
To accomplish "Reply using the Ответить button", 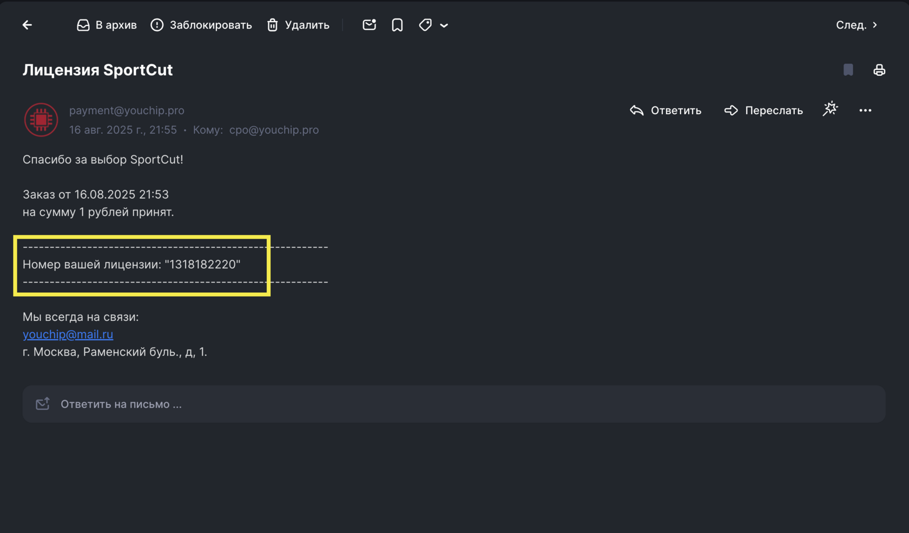I will 666,110.
